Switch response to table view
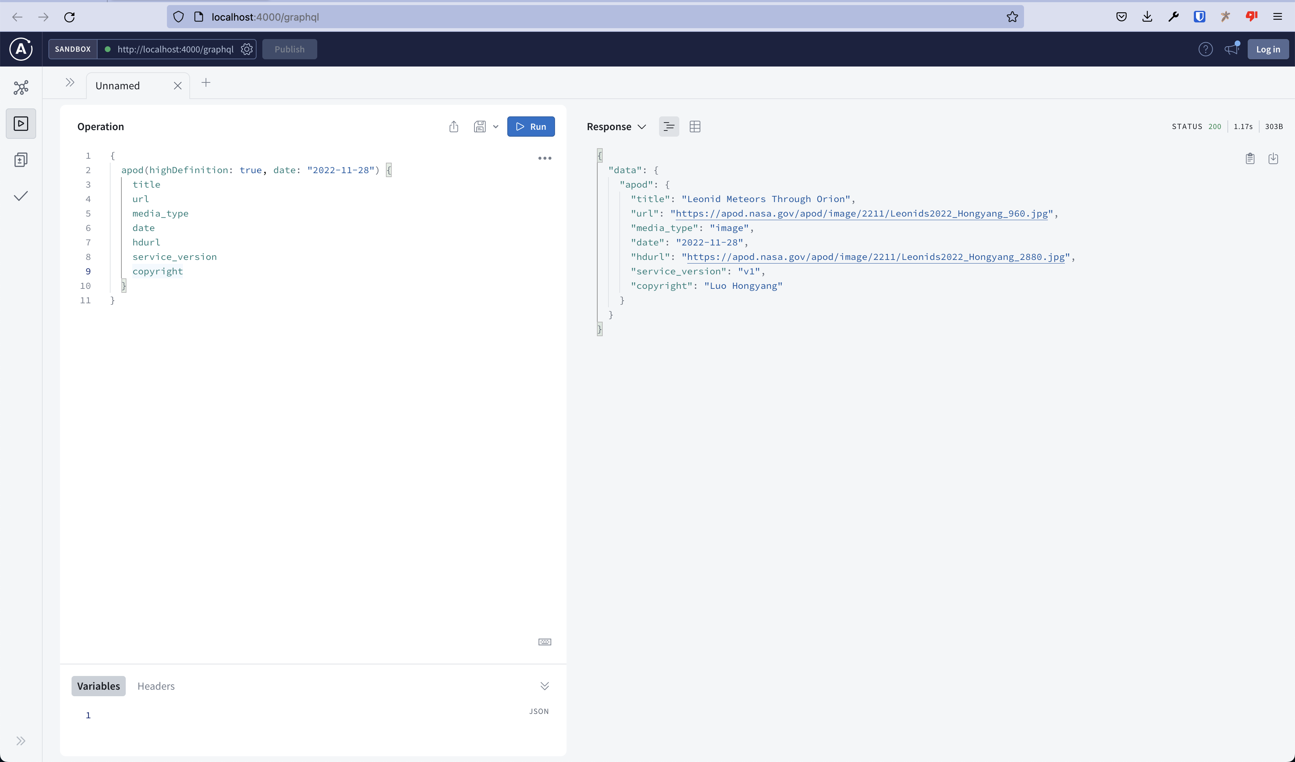Image resolution: width=1295 pixels, height=762 pixels. click(x=695, y=127)
